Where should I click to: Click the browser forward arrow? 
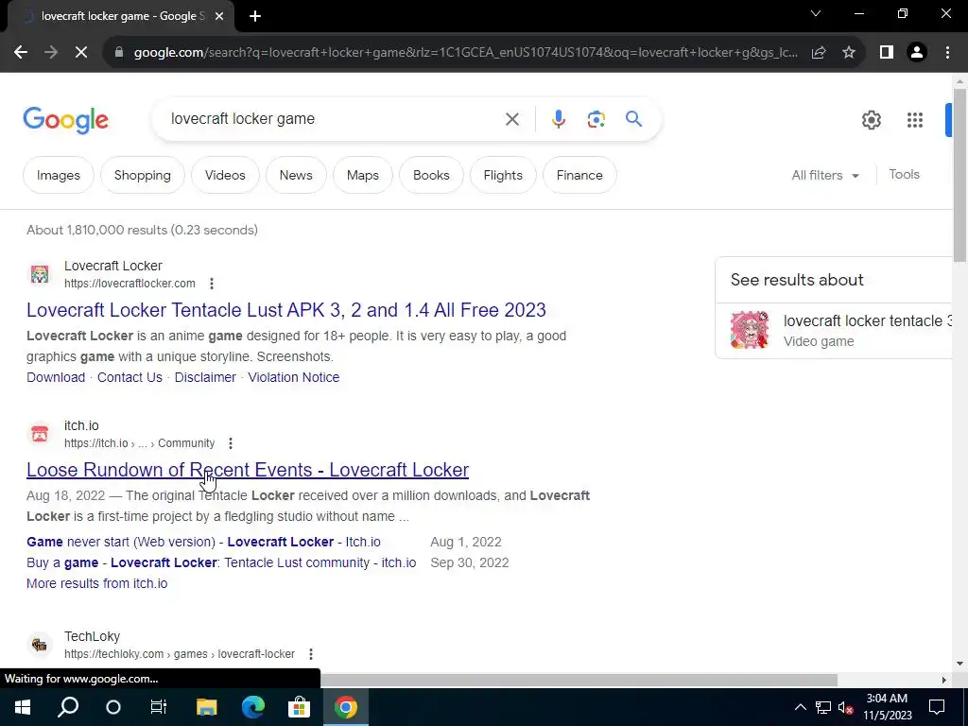tap(51, 53)
